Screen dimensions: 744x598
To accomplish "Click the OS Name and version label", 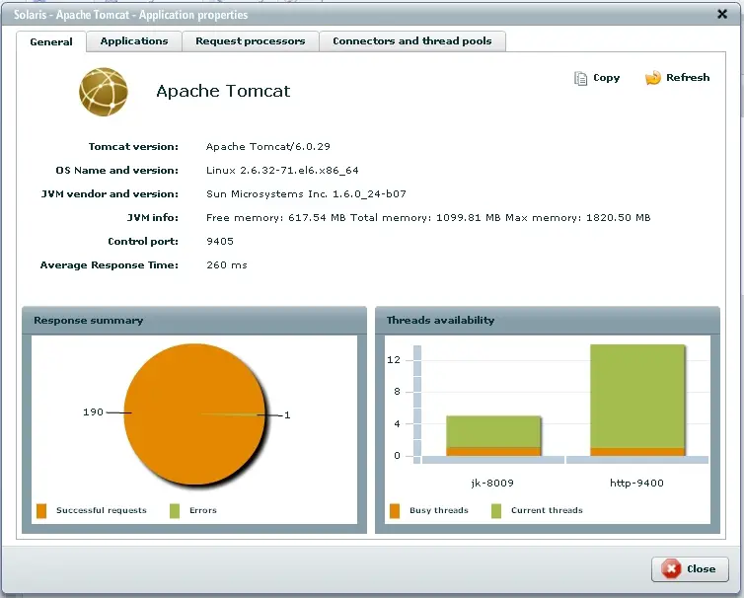I will click(116, 171).
